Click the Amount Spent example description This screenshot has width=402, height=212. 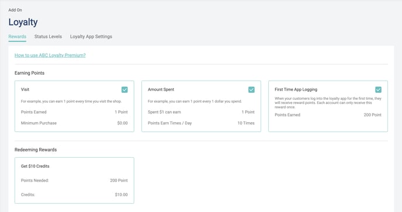pos(195,101)
